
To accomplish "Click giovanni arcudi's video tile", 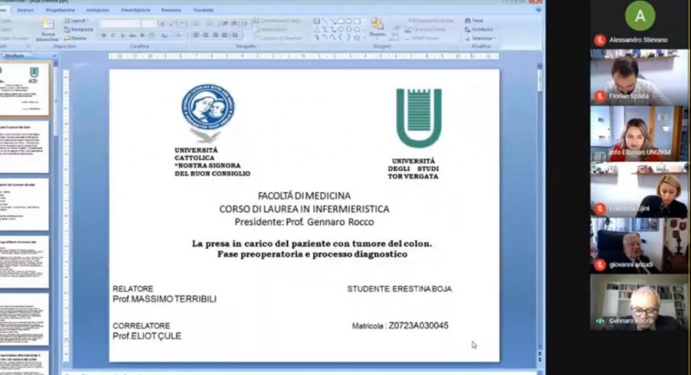I will click(x=639, y=246).
